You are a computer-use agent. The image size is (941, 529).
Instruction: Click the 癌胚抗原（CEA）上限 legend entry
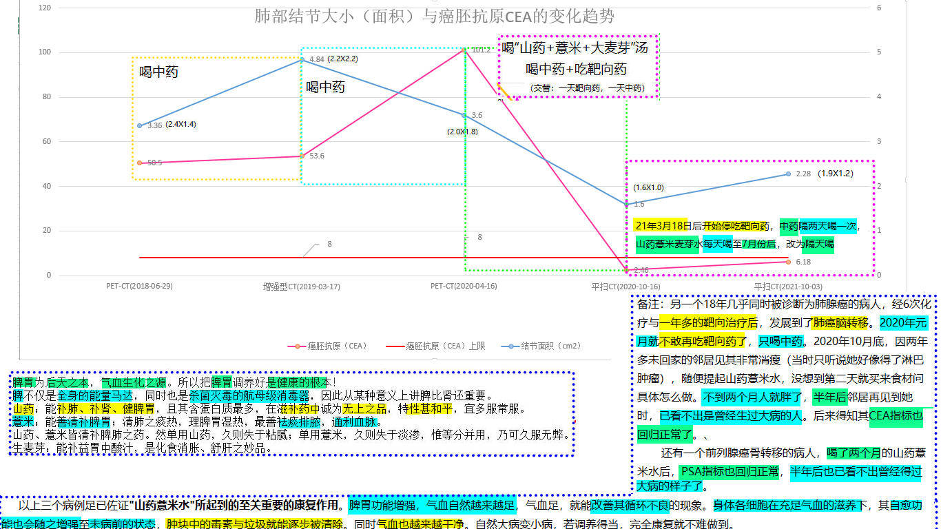point(435,346)
